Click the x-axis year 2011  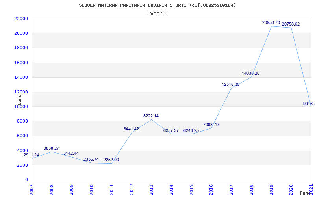111,190
